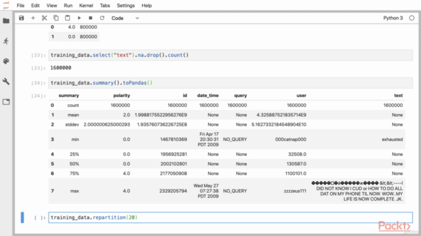Open the cell tools wrench icon
The image size is (421, 236).
pyautogui.click(x=6, y=81)
